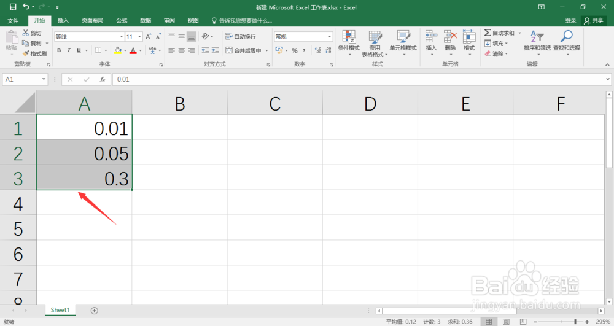Open the 文件 File menu
The image size is (614, 326).
(13, 20)
